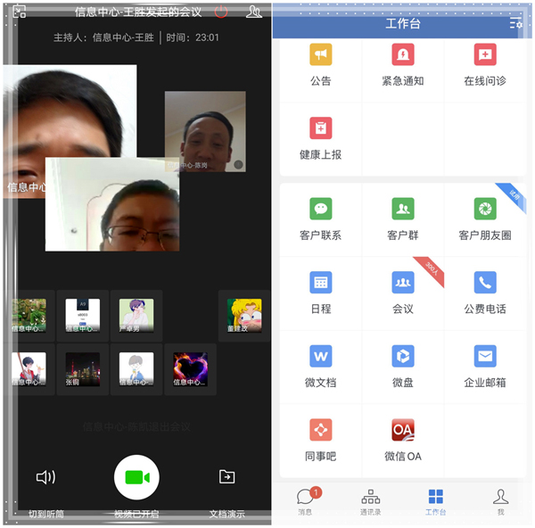Image resolution: width=535 pixels, height=528 pixels.
Task: Open the 公告 announcement app
Action: 320,65
